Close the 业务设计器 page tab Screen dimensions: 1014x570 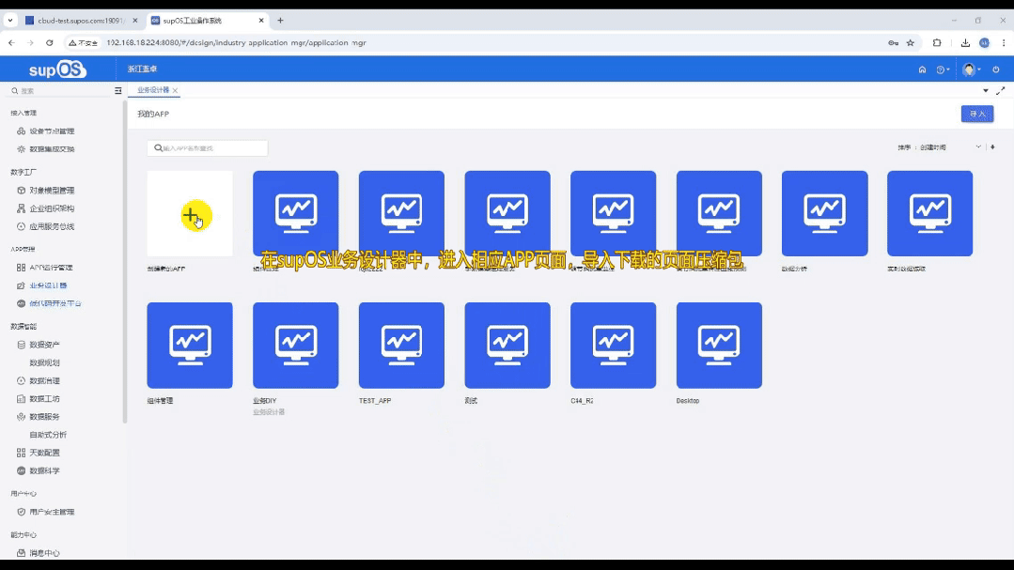(175, 90)
